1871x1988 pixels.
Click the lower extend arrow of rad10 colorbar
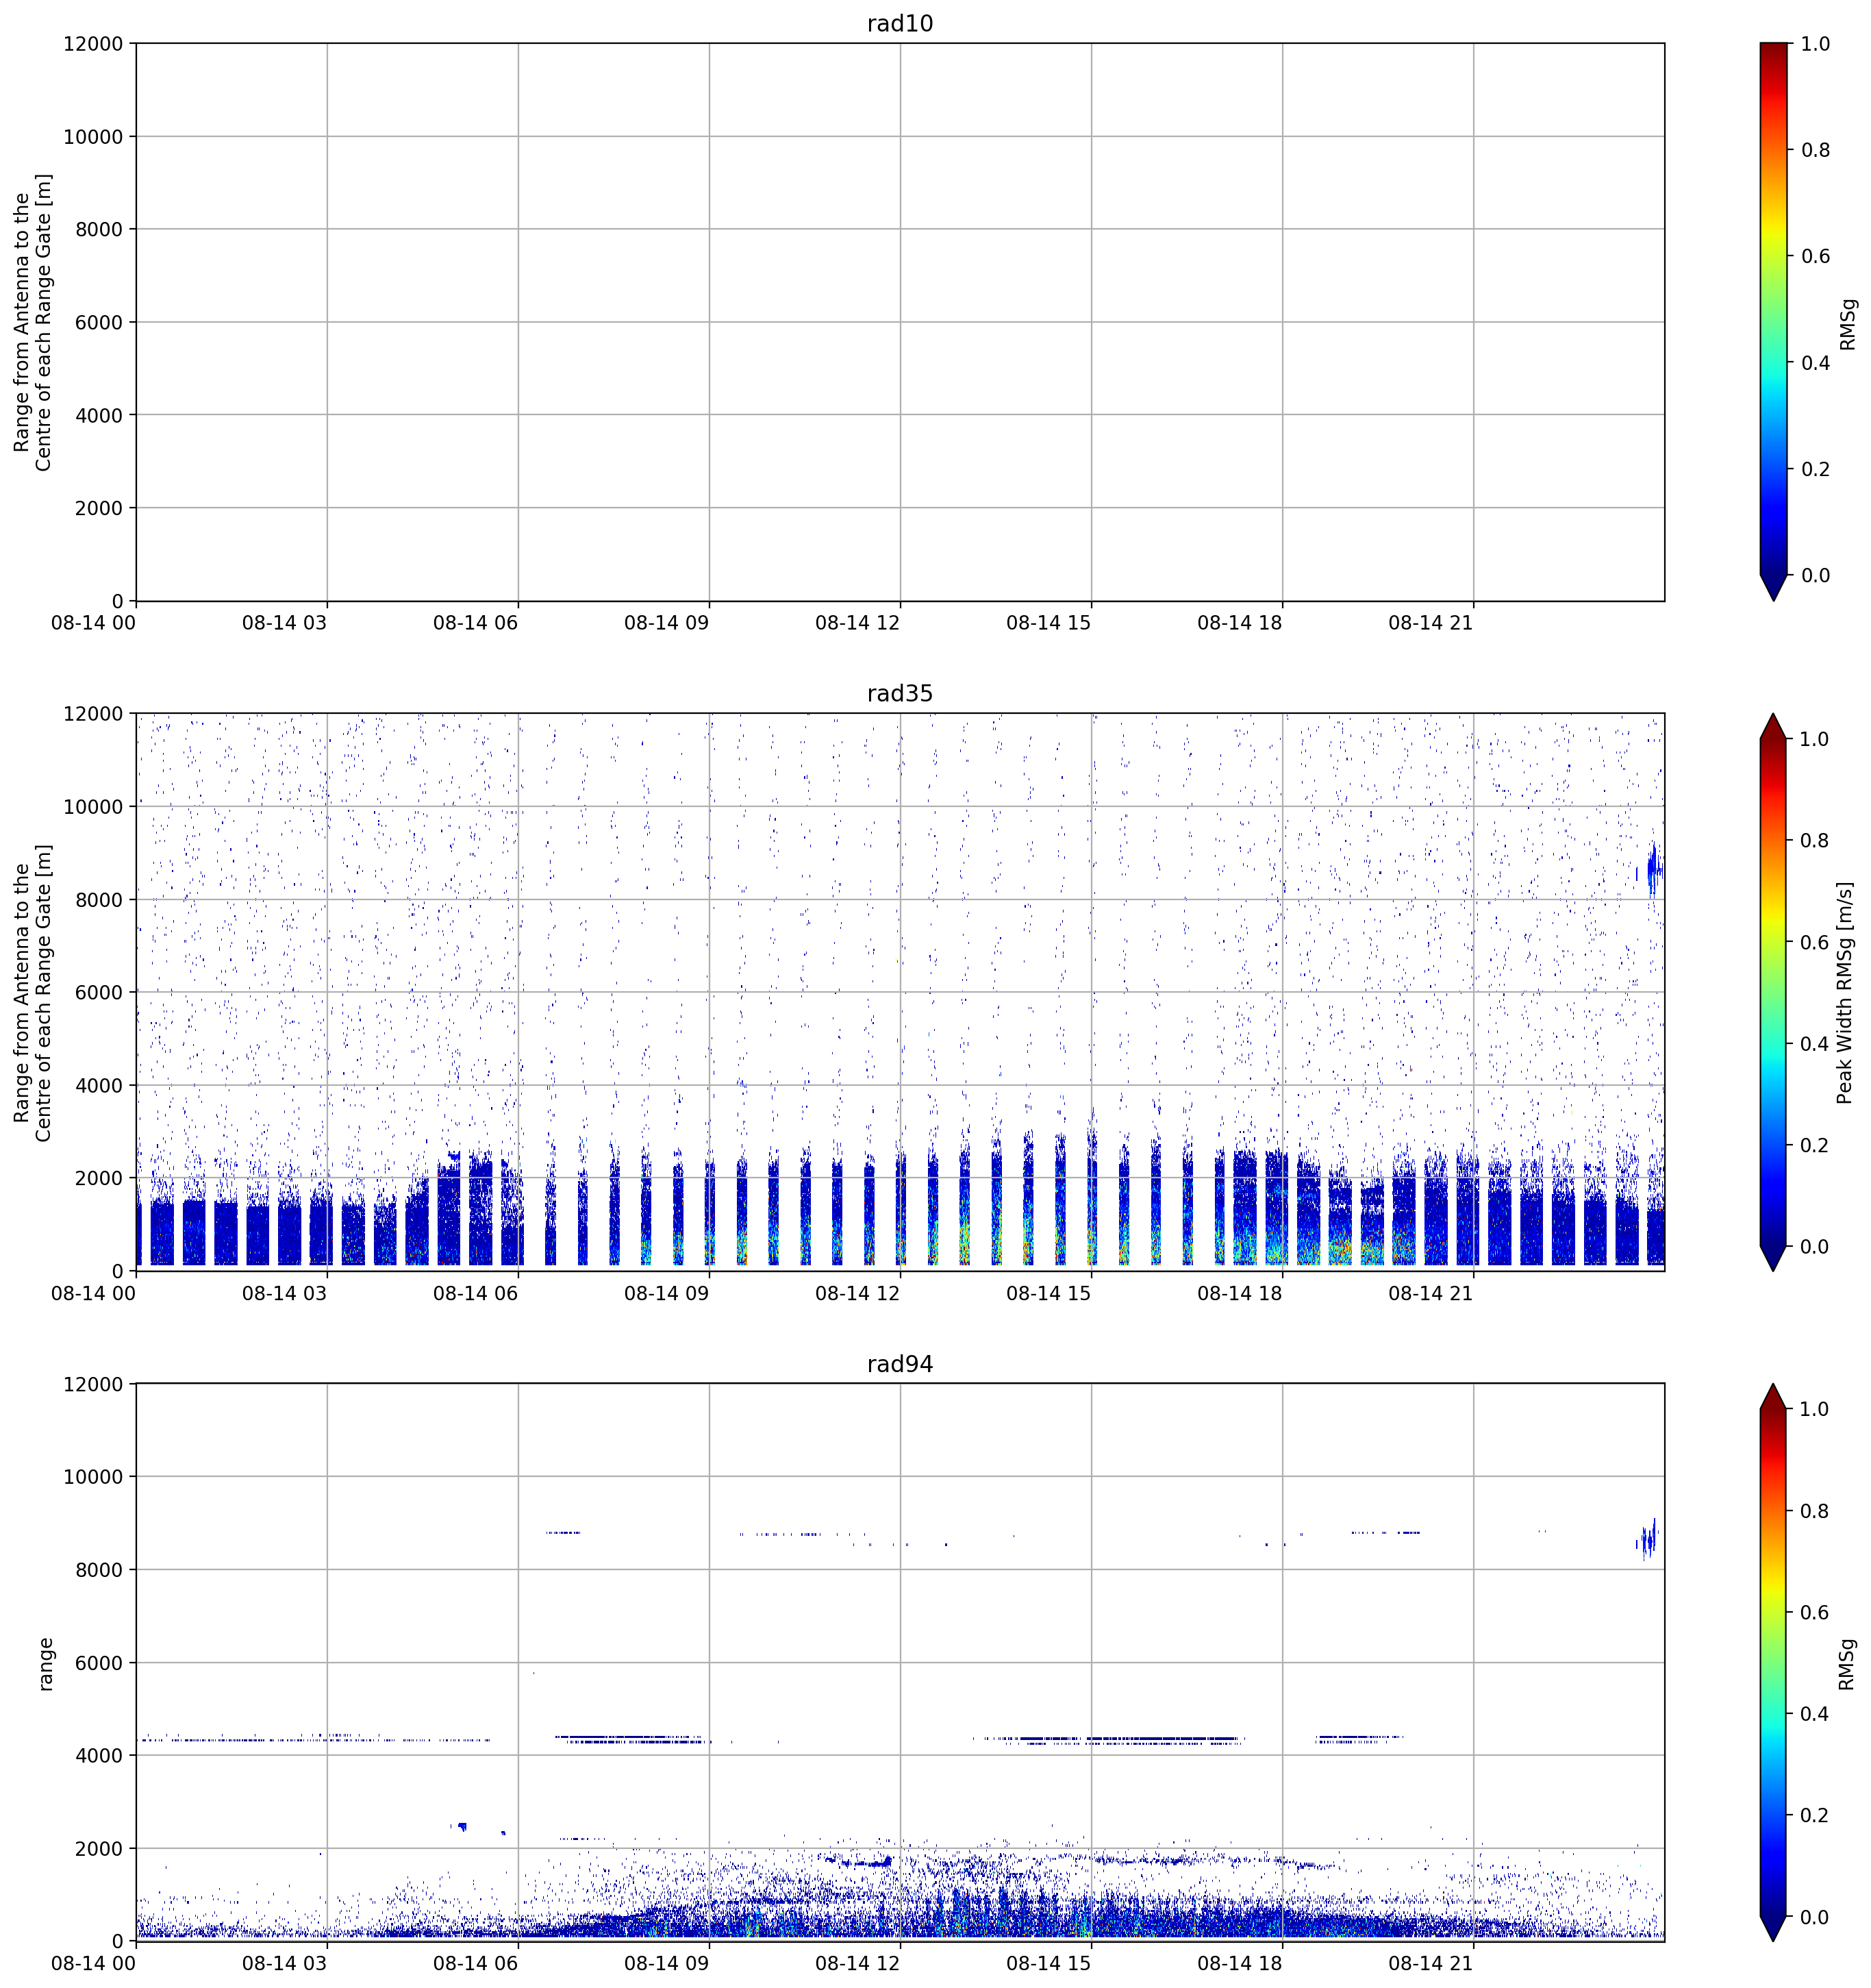pos(1773,587)
